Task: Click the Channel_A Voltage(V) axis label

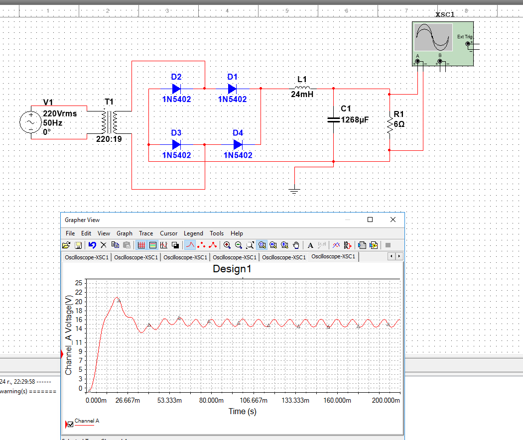Action: click(x=68, y=334)
